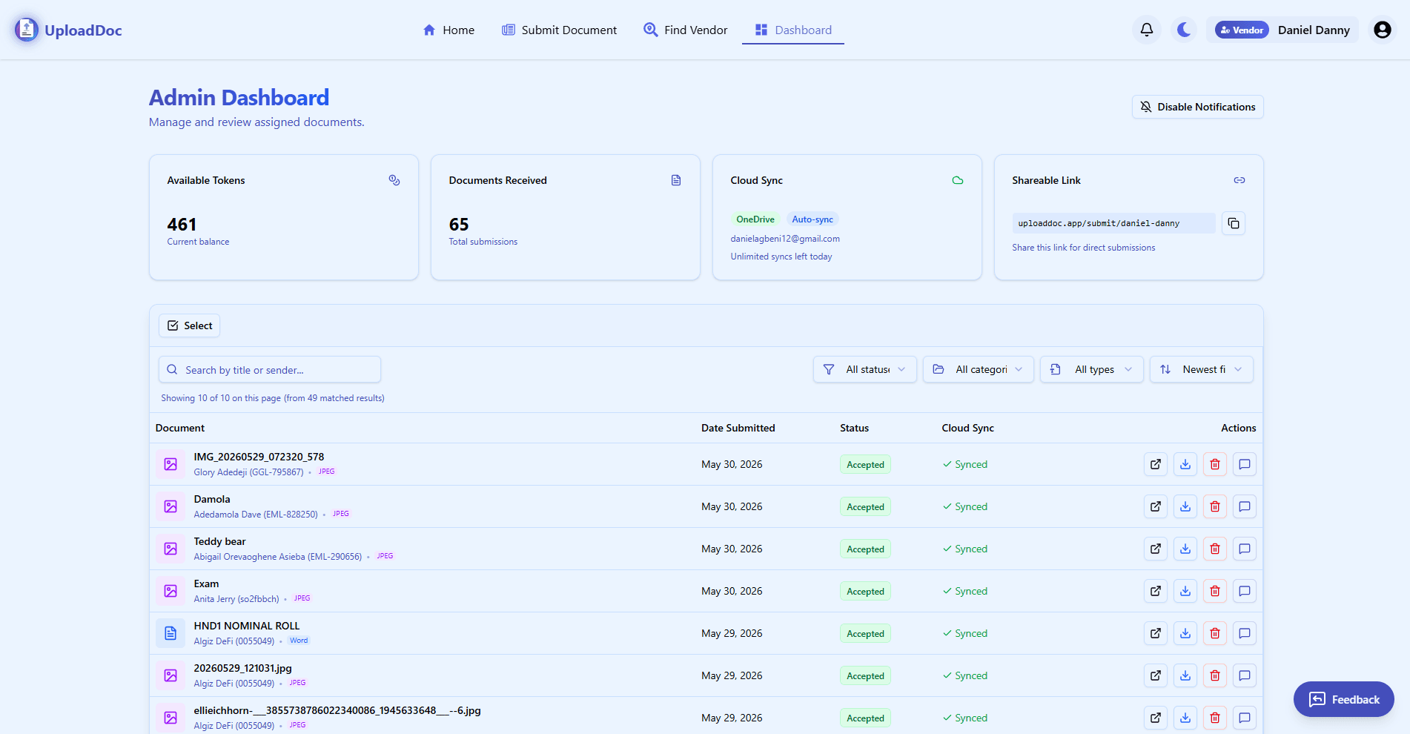Image resolution: width=1410 pixels, height=734 pixels.
Task: Click the Documents Received file icon
Action: [x=676, y=180]
